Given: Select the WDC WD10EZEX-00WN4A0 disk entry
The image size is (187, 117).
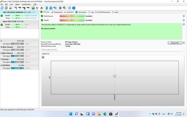Looking at the screenshot, I should coord(19,15).
